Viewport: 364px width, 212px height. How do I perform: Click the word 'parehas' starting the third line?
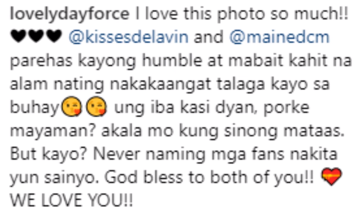point(41,61)
